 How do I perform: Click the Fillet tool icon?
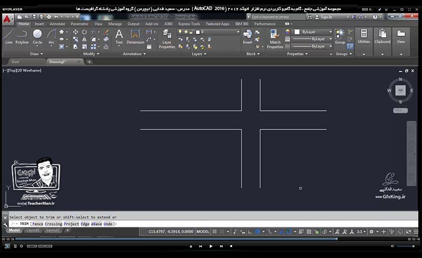(x=93, y=40)
